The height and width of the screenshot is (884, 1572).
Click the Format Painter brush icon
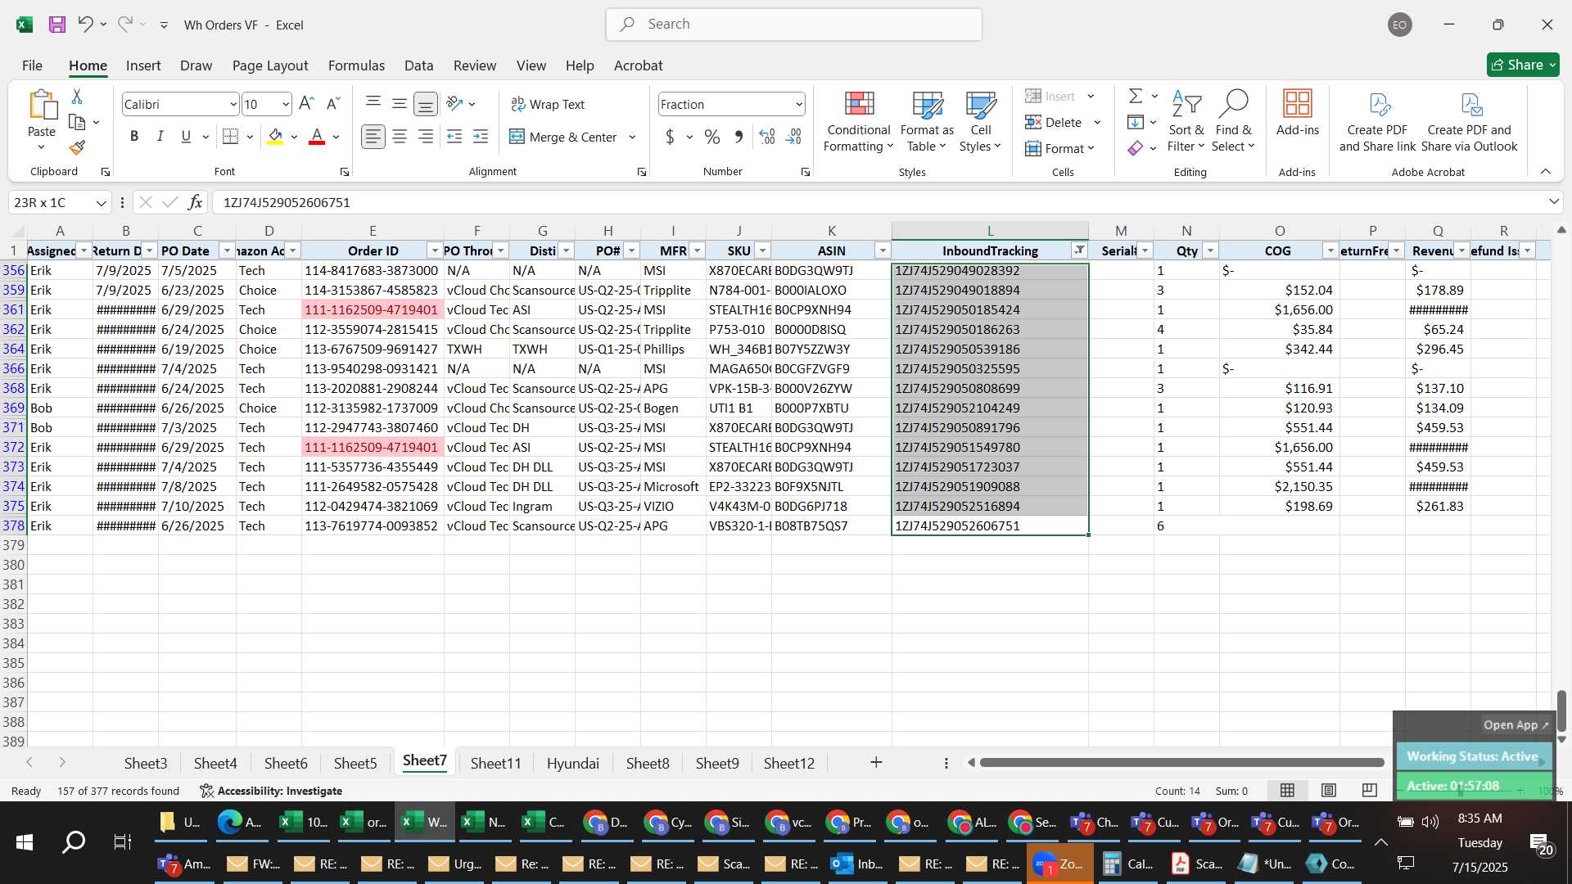coord(77,147)
